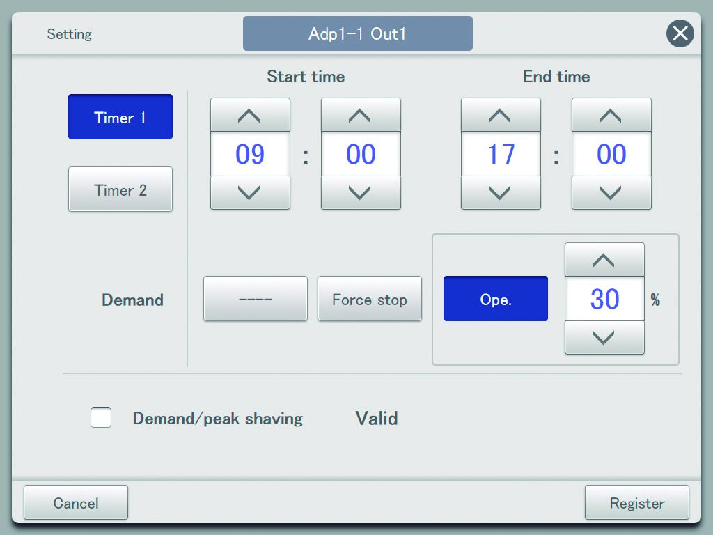
Task: Increase the start time hour
Action: (x=250, y=115)
